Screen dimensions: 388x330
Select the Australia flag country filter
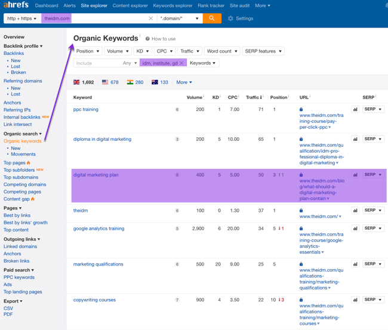point(155,82)
